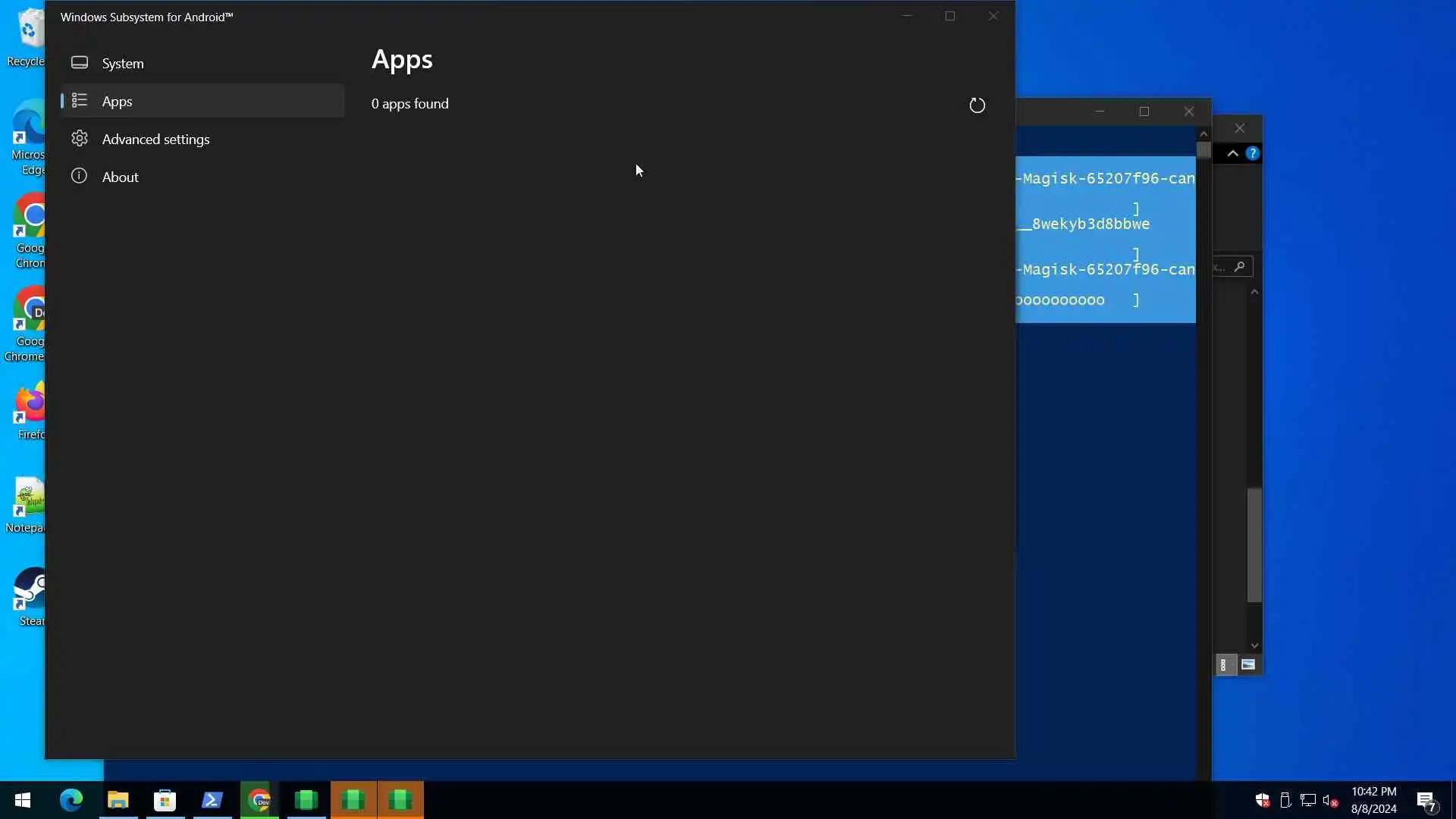
Task: Open Chrome Dev from the taskbar
Action: point(259,800)
